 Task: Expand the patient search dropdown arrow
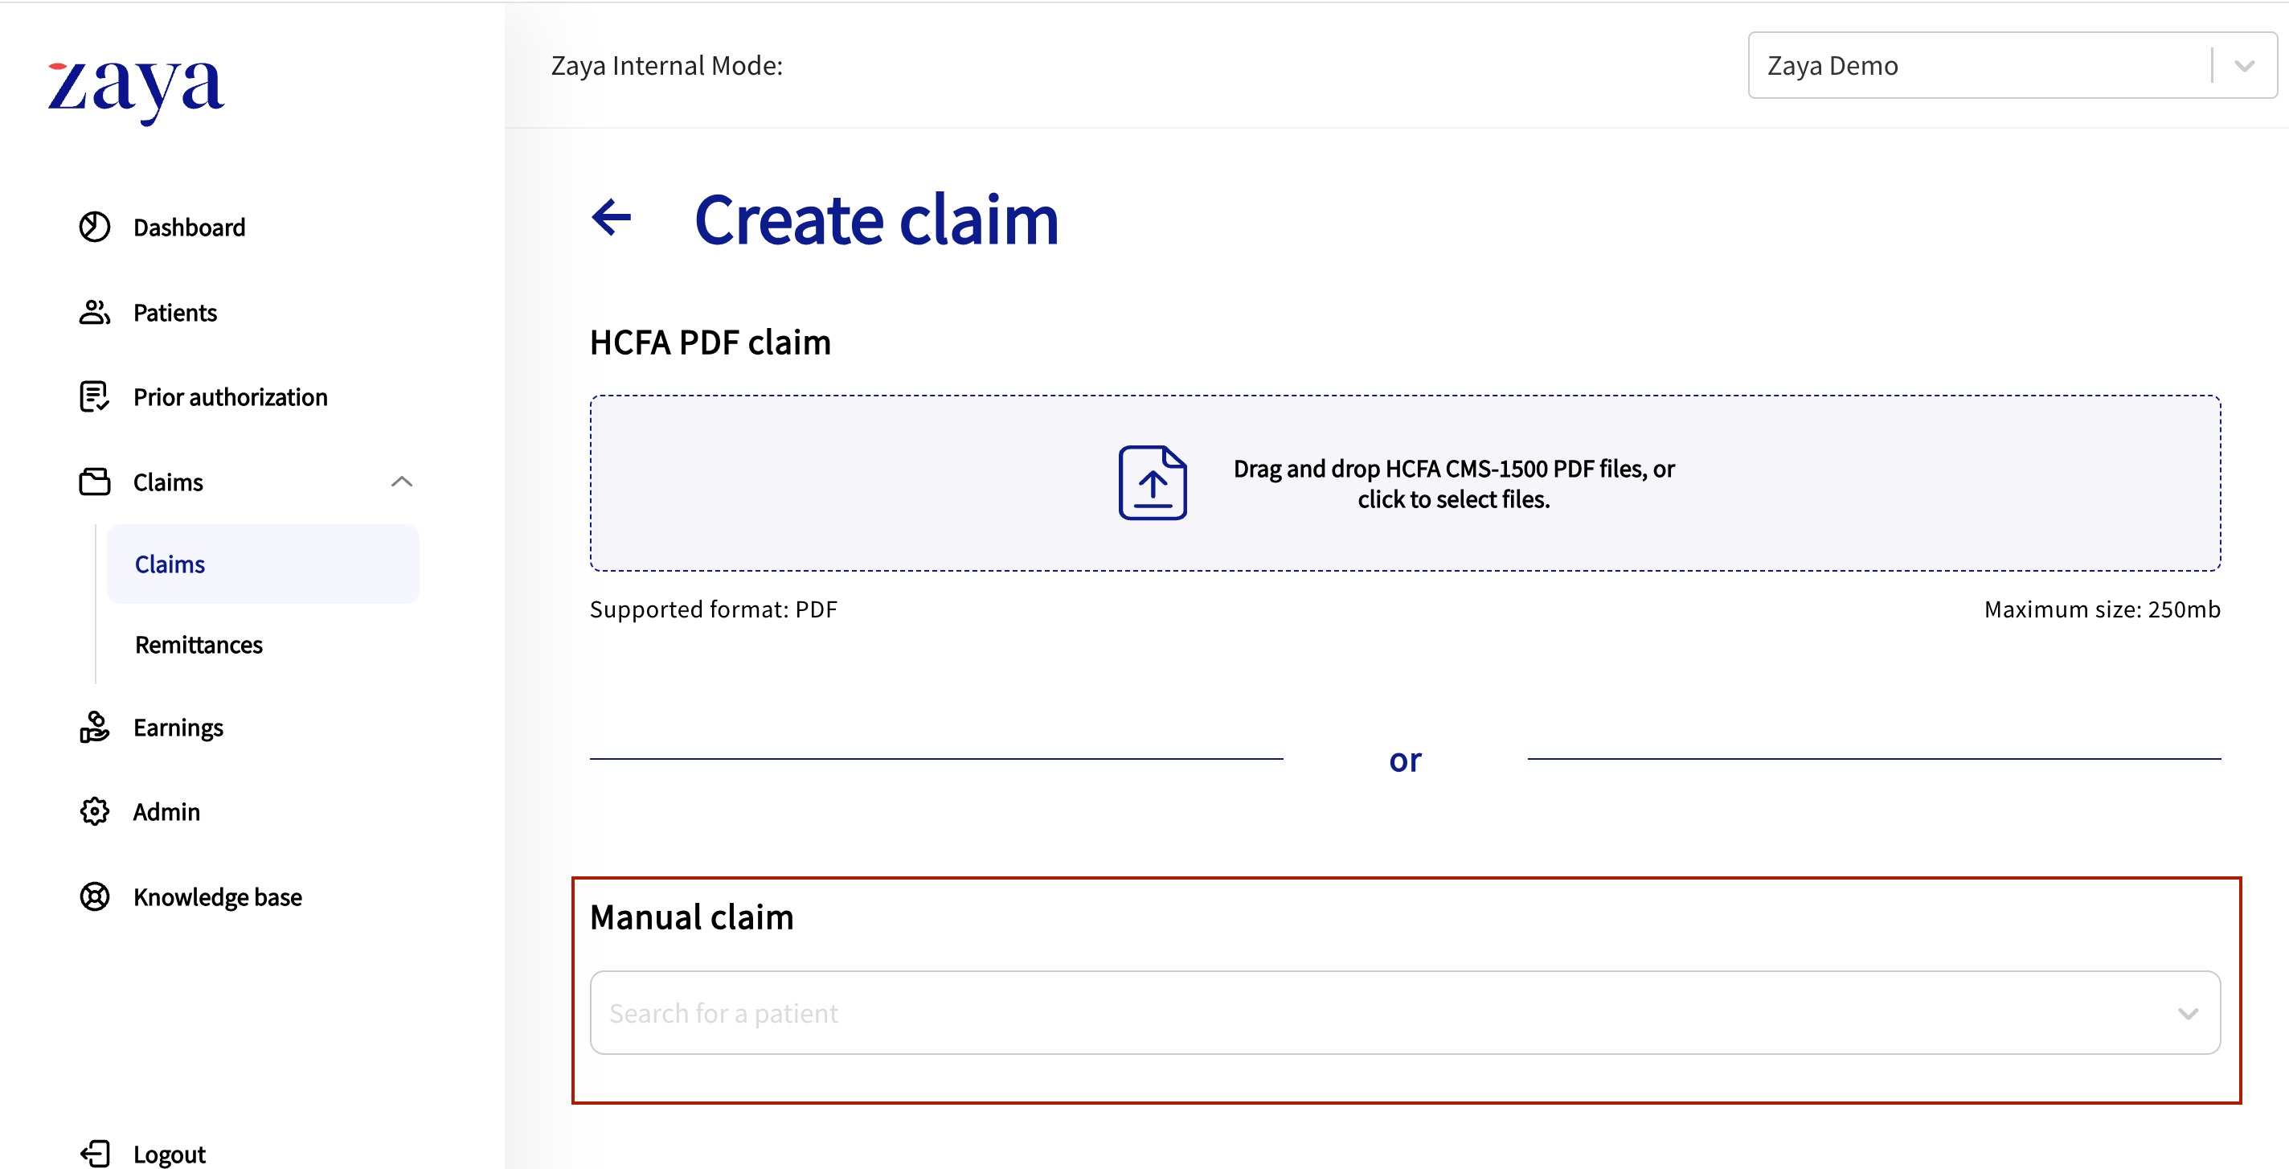[x=2188, y=1014]
